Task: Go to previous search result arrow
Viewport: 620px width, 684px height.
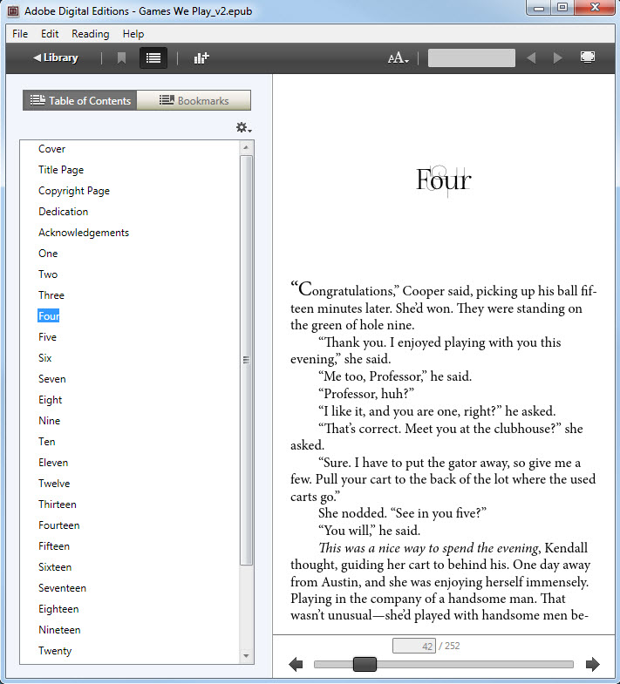Action: pos(531,58)
